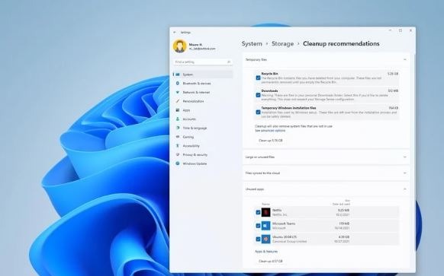Click the Clean up 4.57 GB button
444x276 pixels.
point(270,261)
